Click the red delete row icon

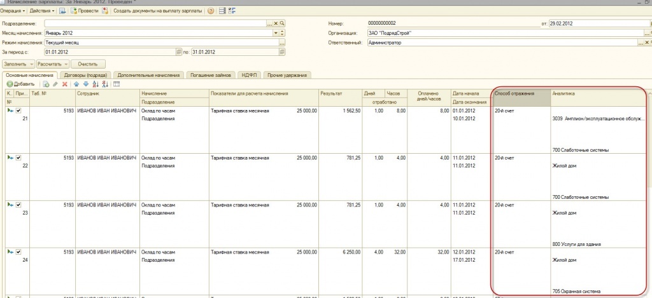tap(64, 85)
